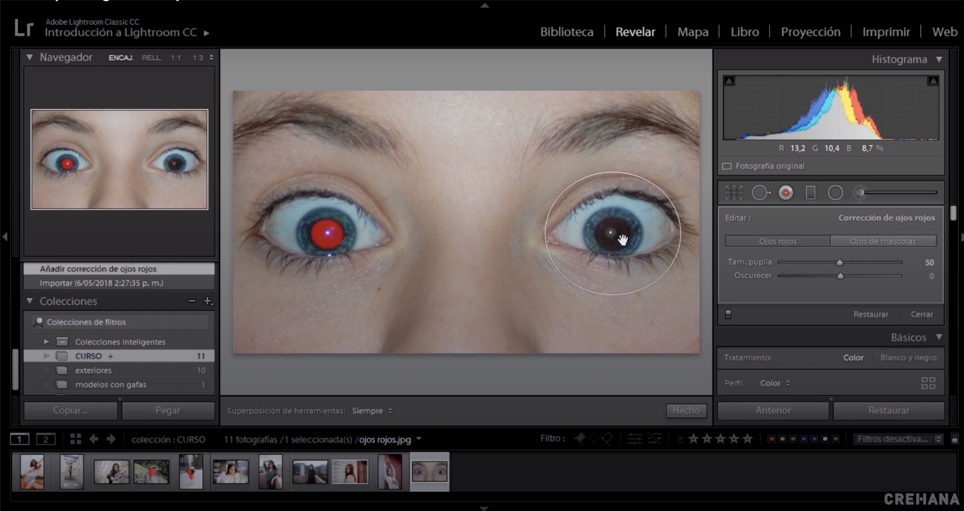Screen dimensions: 964x511
Task: Select the Radial Filter tool
Action: 836,192
